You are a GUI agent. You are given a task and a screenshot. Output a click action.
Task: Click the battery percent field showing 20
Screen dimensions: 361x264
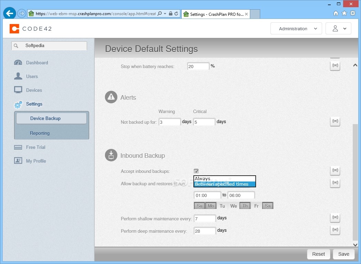(x=198, y=66)
